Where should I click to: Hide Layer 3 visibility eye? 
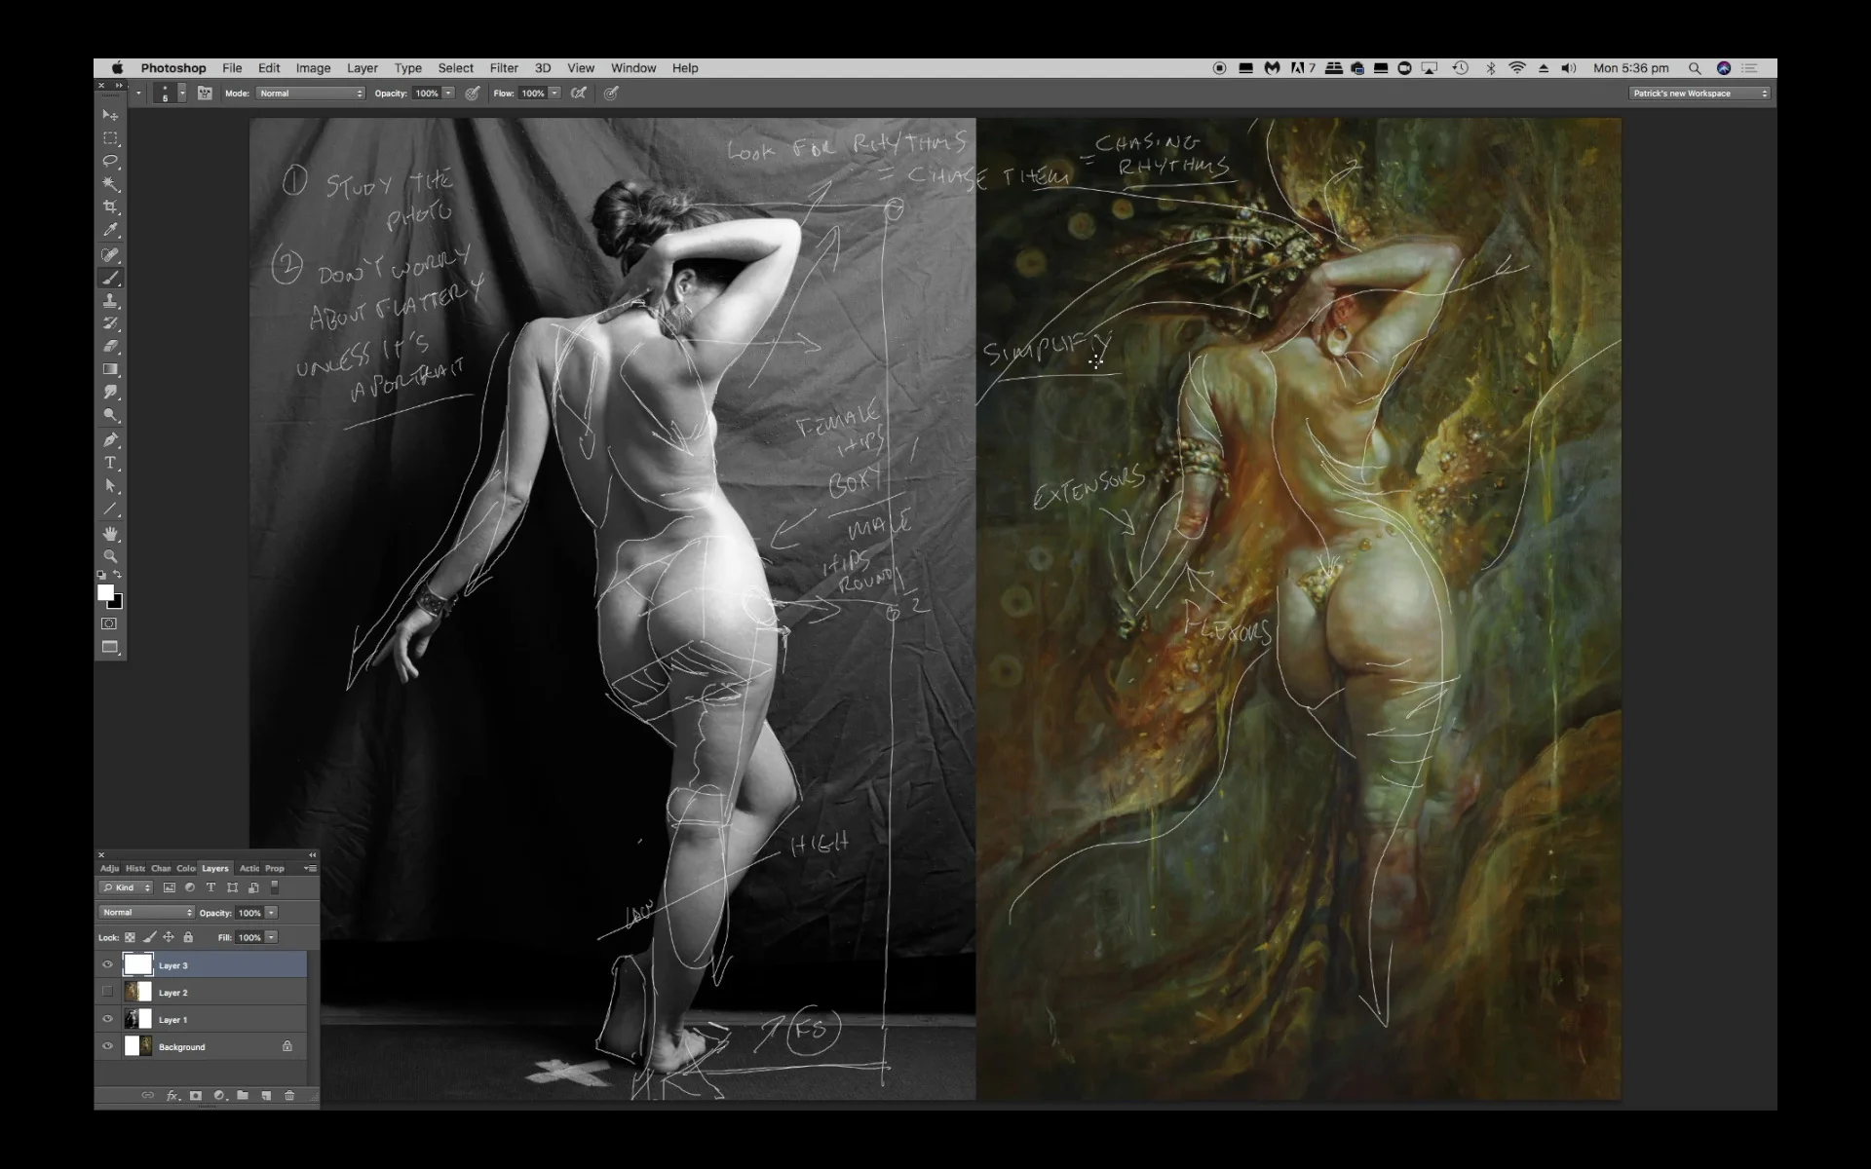click(x=107, y=965)
